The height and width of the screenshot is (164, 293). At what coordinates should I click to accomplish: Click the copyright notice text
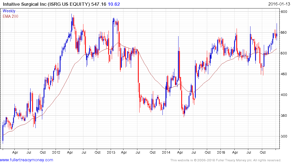[226, 160]
